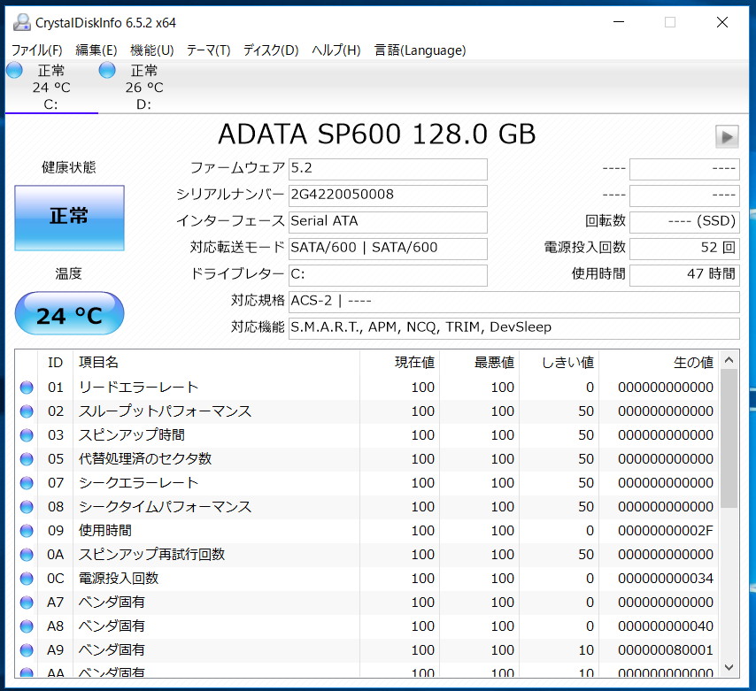Click the 項目名 column header
The image size is (756, 691).
(216, 363)
